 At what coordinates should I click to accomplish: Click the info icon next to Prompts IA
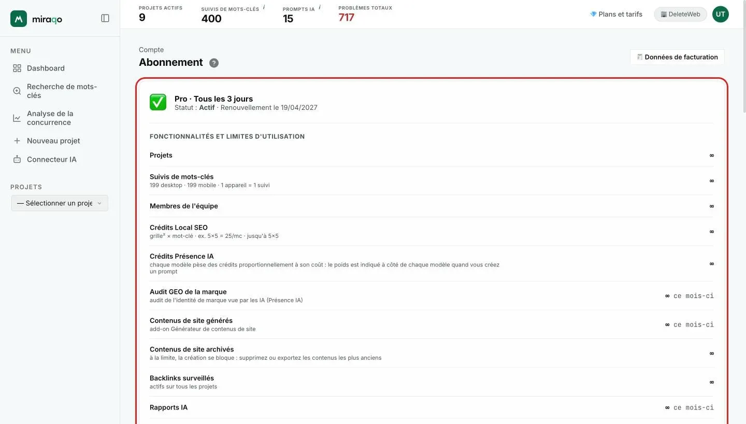(x=320, y=7)
